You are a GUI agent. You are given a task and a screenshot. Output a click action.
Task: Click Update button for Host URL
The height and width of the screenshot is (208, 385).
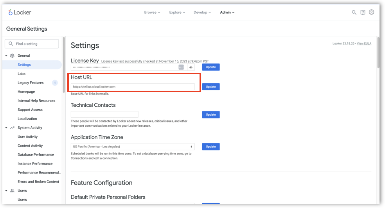click(x=211, y=87)
